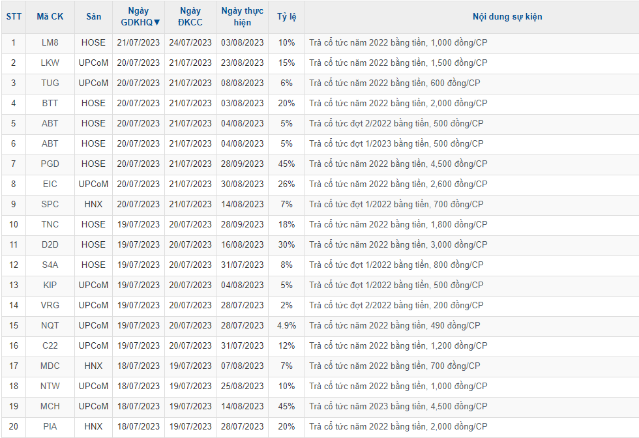Click the Sàn column header
This screenshot has height=438, width=639.
tap(93, 17)
